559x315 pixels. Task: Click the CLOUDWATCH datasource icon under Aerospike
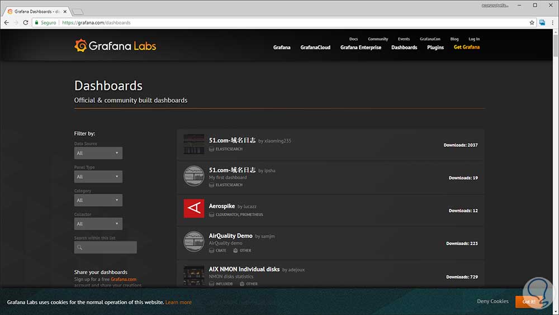coord(211,214)
